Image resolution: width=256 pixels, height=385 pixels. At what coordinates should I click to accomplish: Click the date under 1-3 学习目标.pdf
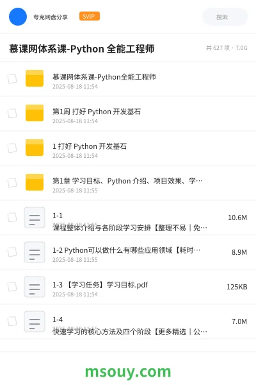pos(75,295)
